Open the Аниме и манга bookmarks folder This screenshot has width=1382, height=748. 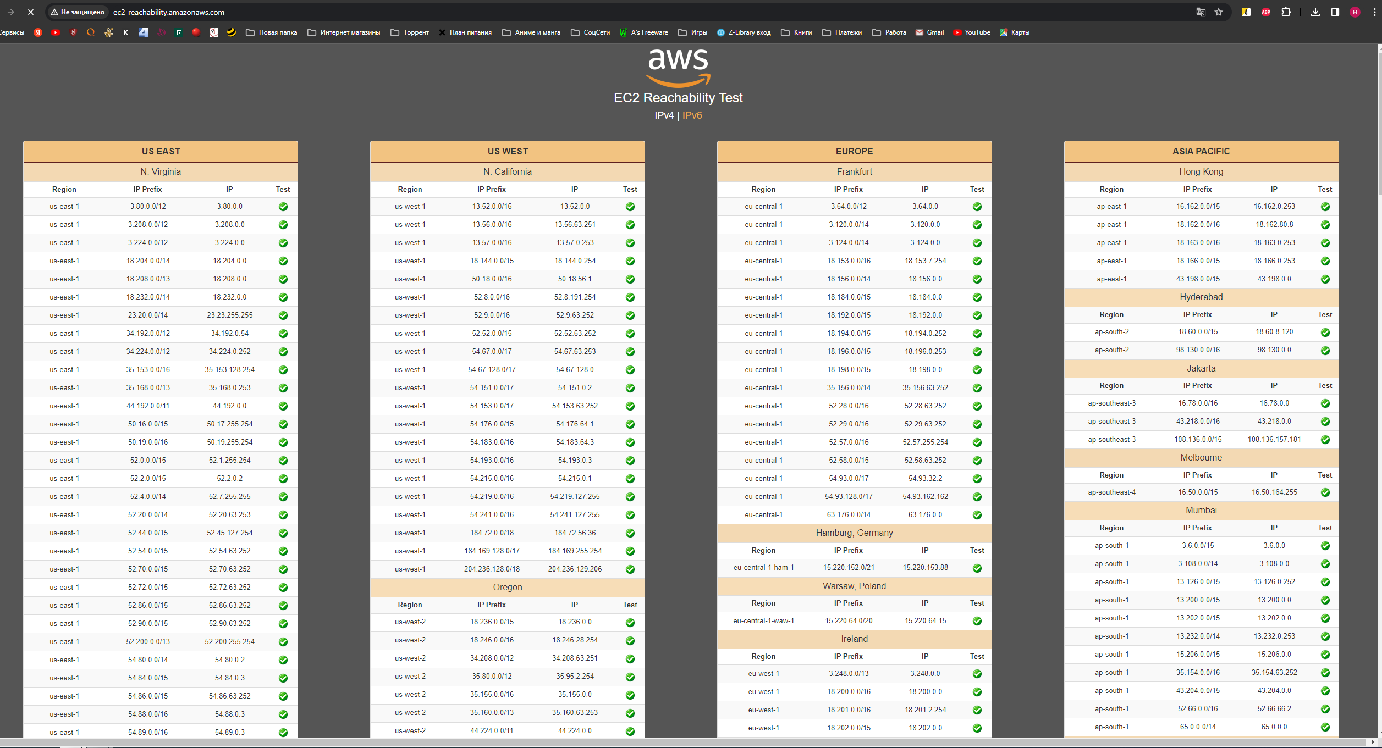click(531, 32)
